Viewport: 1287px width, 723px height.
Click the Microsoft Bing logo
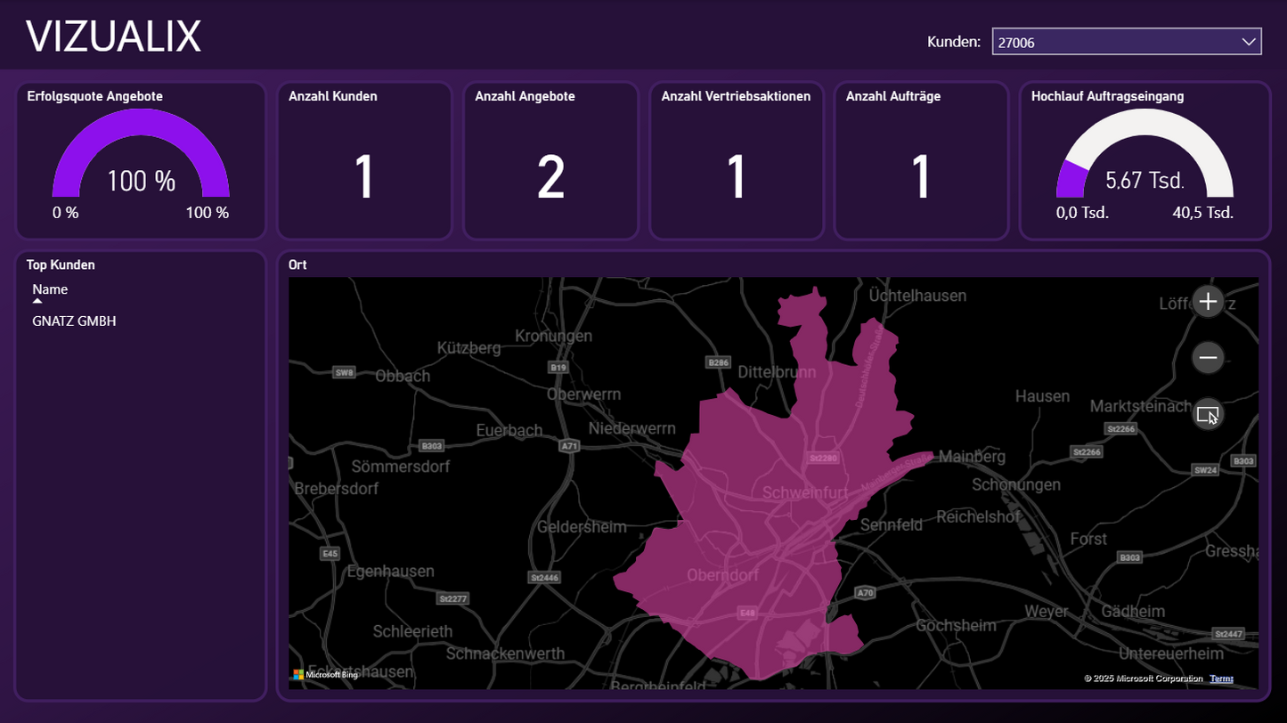tap(325, 675)
